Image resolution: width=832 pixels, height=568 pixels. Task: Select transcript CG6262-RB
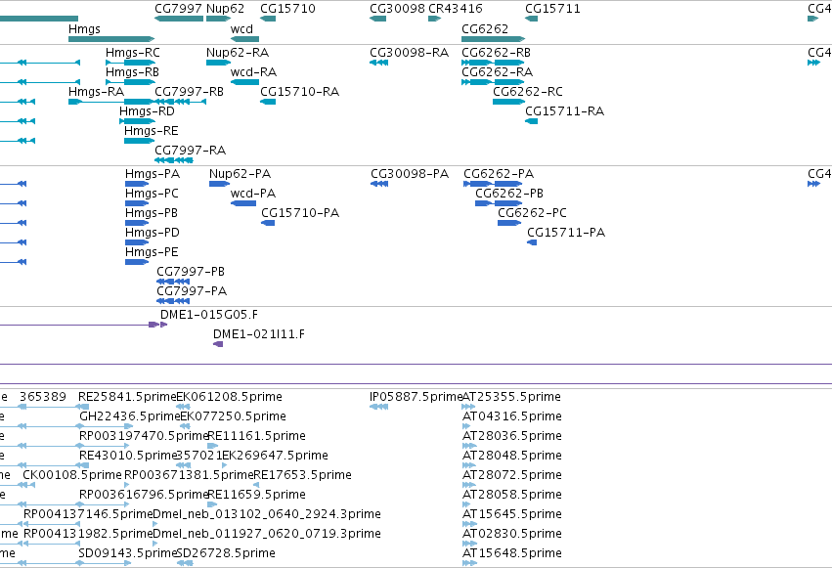coord(496,53)
